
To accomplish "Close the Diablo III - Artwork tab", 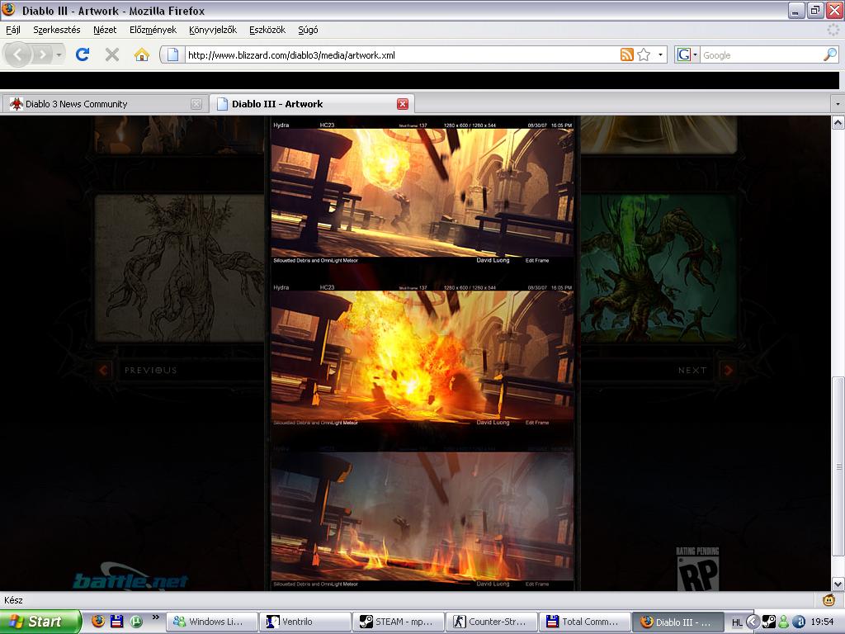I will [x=403, y=104].
